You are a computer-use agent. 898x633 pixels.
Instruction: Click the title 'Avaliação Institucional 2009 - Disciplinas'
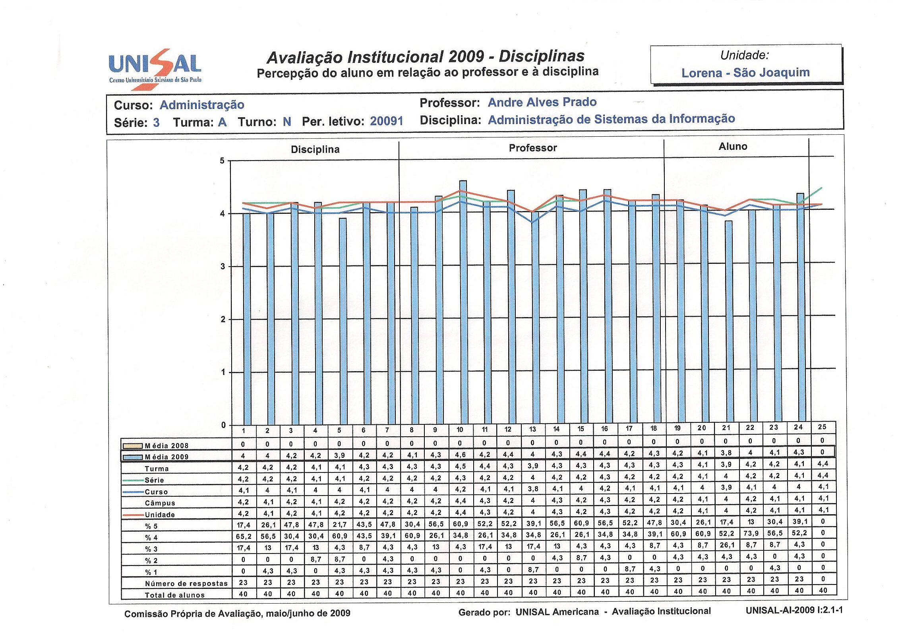[426, 57]
